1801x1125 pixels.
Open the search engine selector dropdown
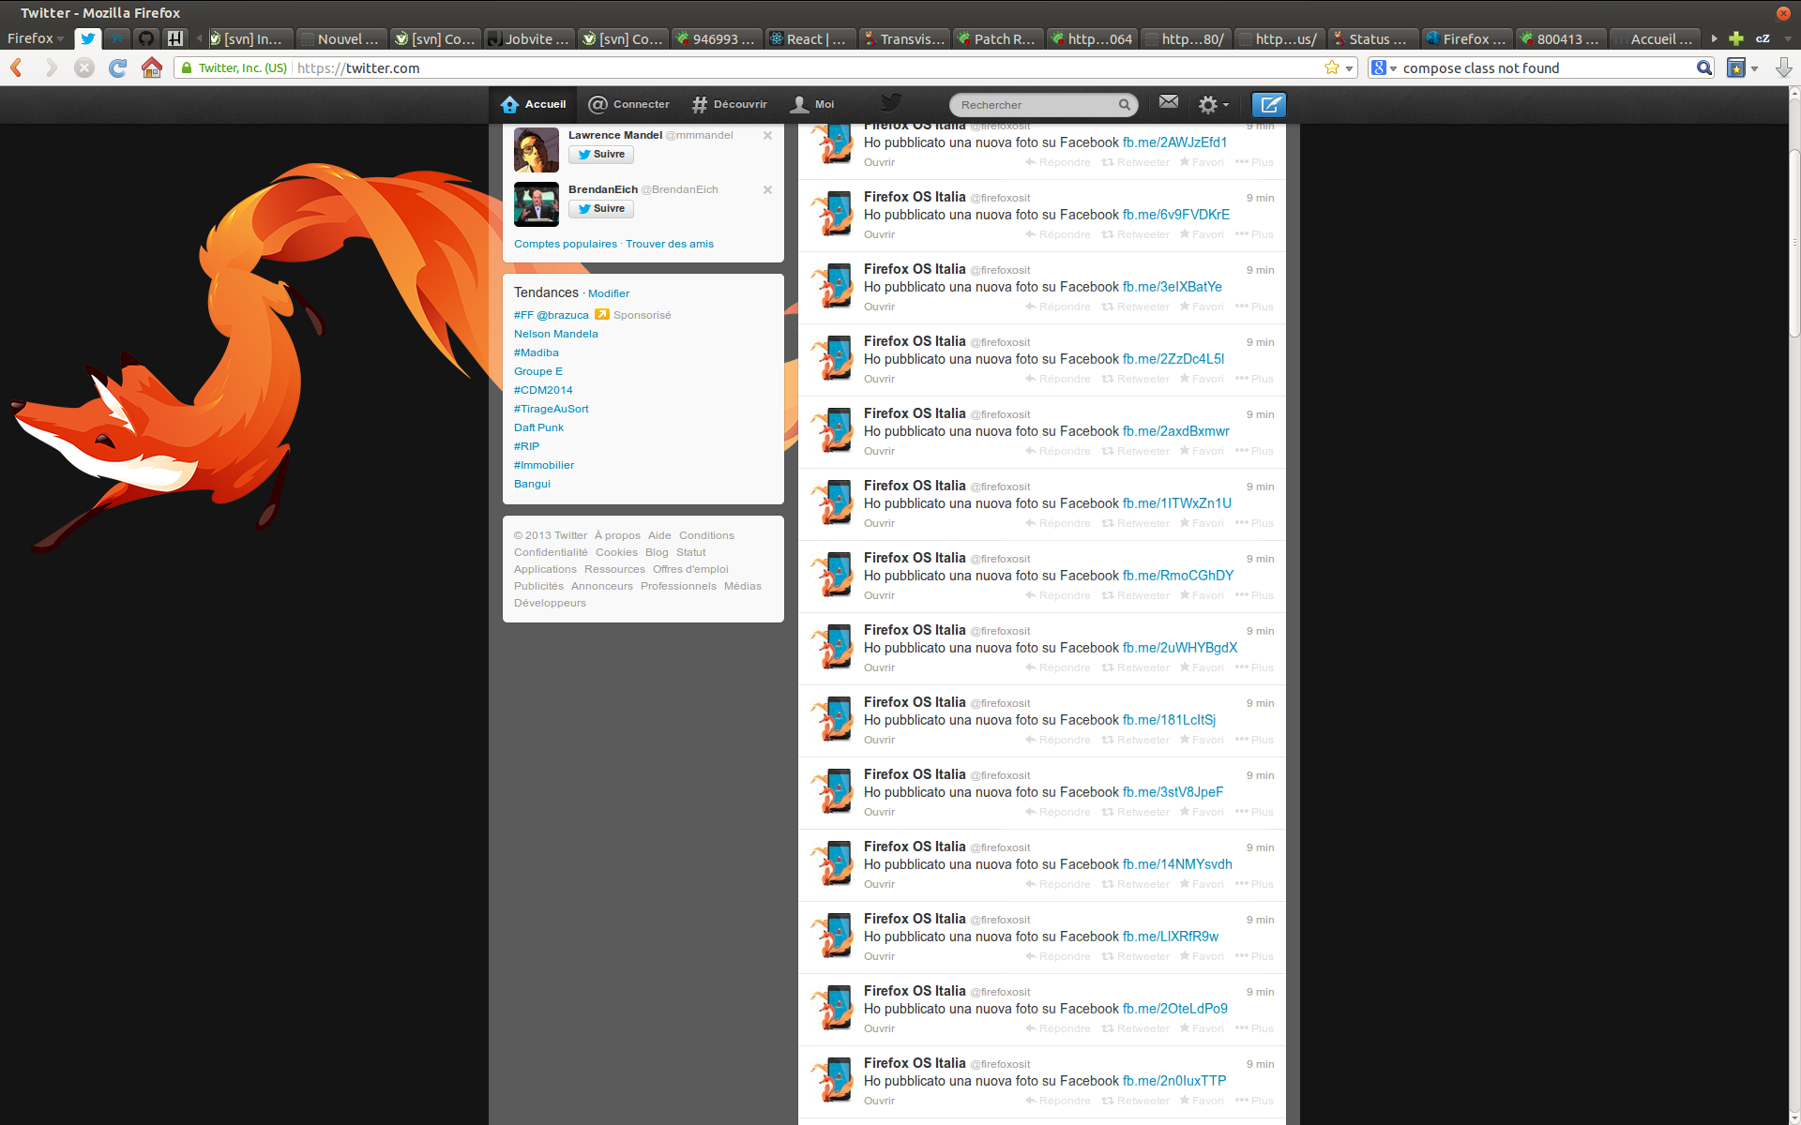pyautogui.click(x=1385, y=67)
